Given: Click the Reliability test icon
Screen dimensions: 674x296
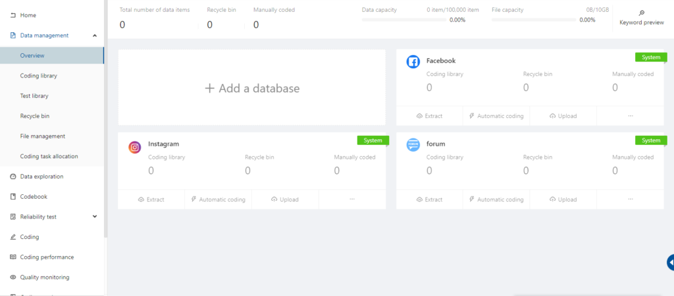Looking at the screenshot, I should 13,217.
